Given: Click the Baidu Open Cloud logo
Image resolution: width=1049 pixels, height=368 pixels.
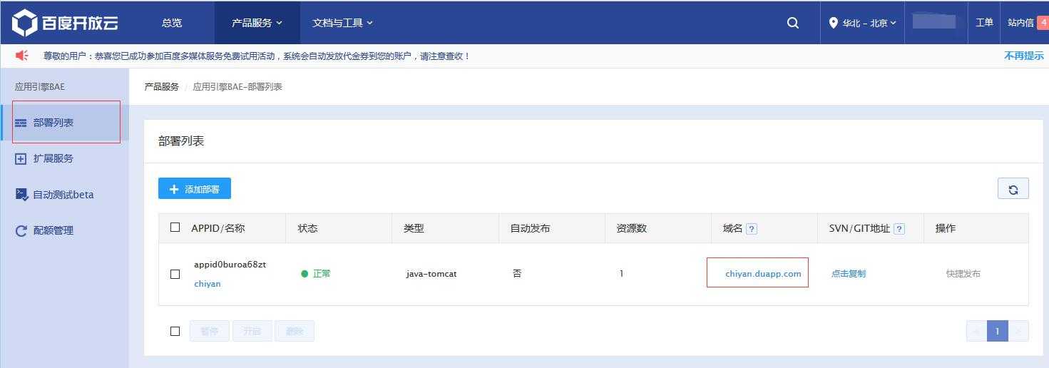Looking at the screenshot, I should (65, 23).
